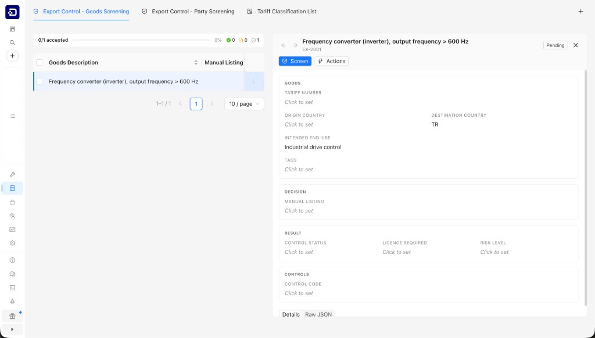The height and width of the screenshot is (338, 595).
Task: Click the previous page chevron in pagination
Action: pyautogui.click(x=181, y=103)
